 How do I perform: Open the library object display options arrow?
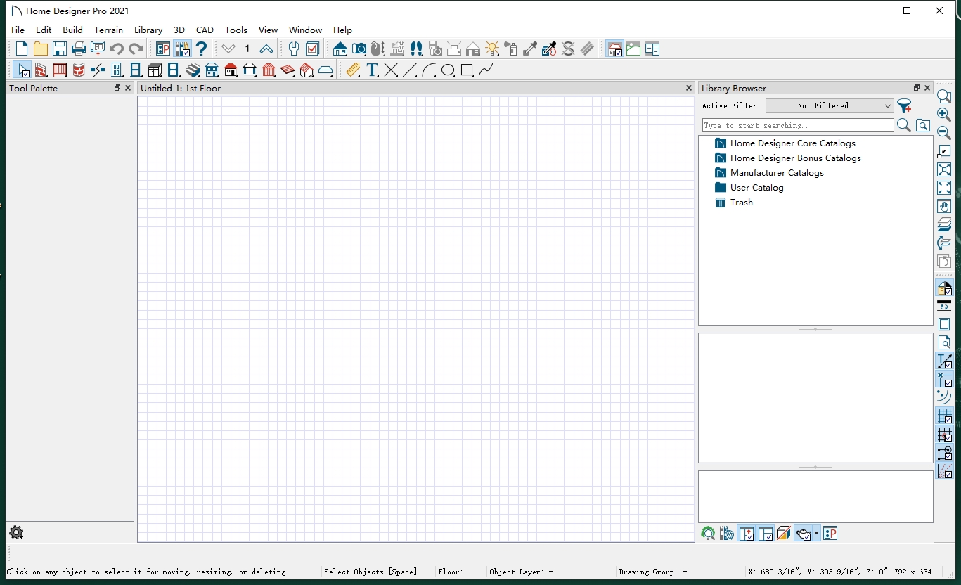point(816,534)
